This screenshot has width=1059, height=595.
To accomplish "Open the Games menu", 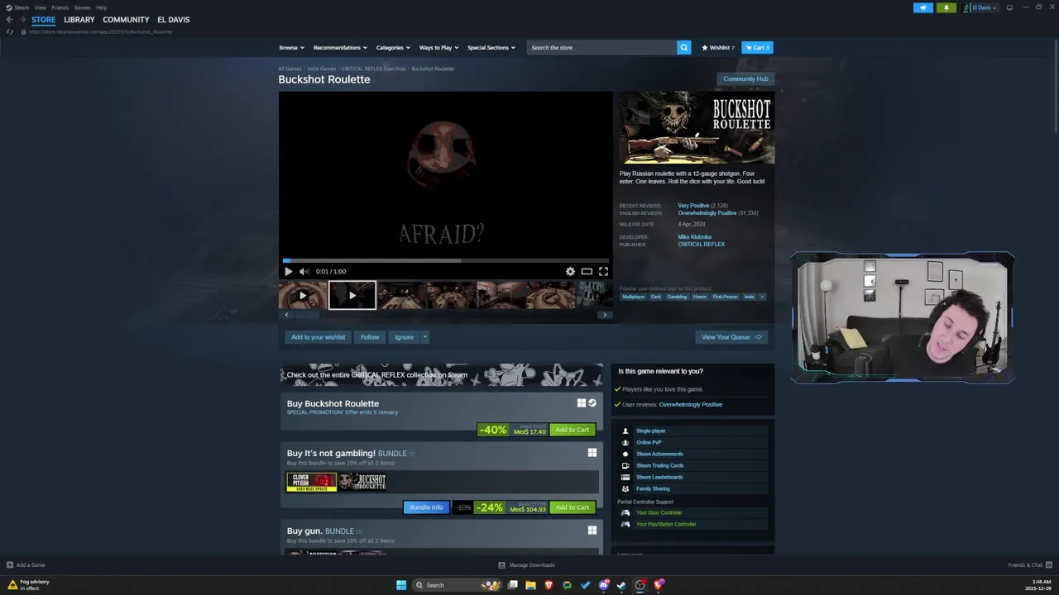I will (82, 7).
